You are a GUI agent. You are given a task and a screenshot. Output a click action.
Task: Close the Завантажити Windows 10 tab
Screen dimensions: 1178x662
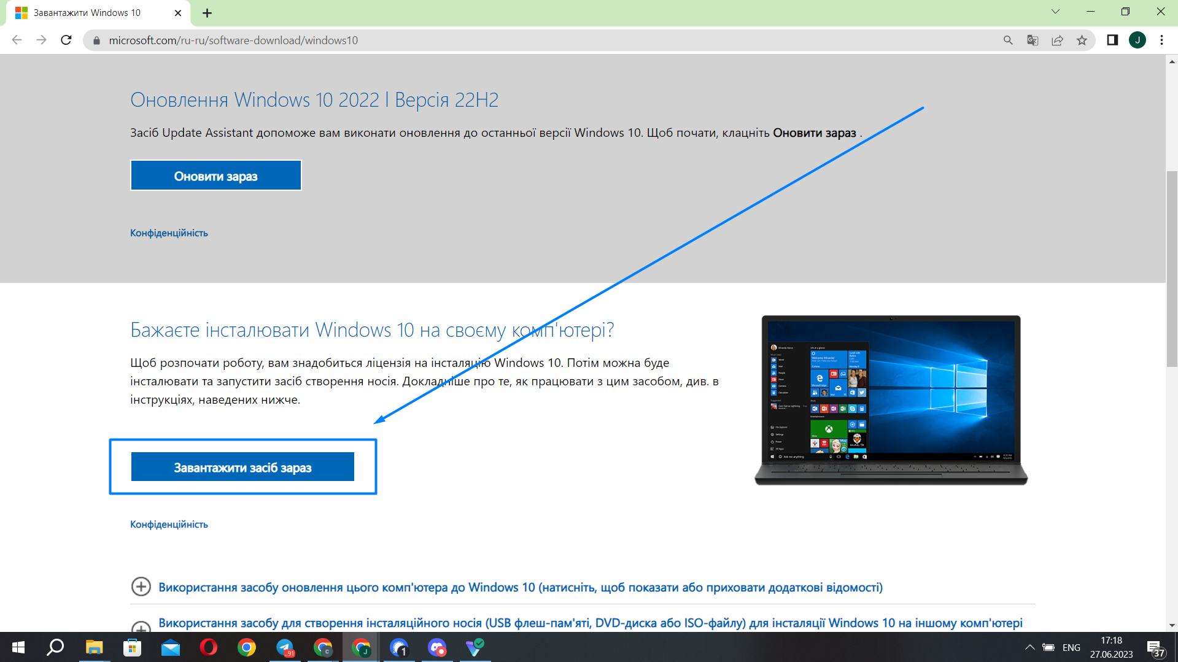pyautogui.click(x=178, y=13)
